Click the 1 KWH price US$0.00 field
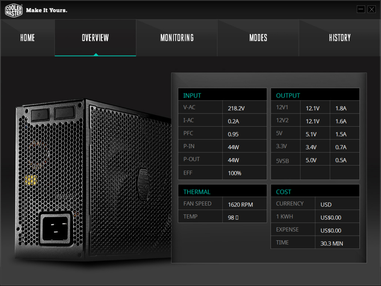This screenshot has width=381, height=286. pos(330,217)
